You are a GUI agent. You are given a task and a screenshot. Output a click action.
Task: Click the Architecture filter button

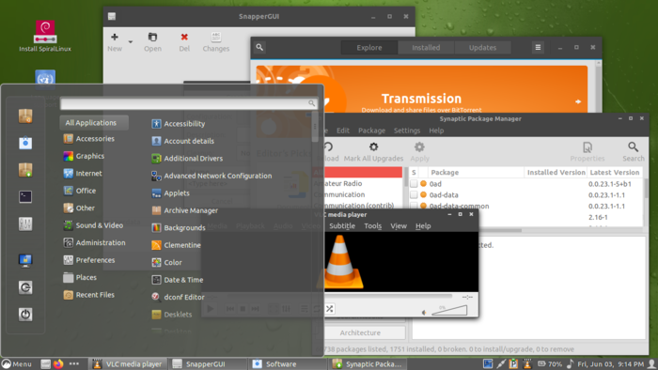pyautogui.click(x=360, y=332)
